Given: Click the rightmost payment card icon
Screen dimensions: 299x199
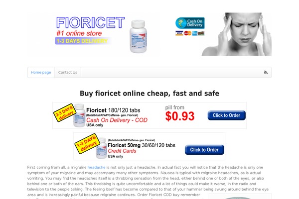Looking at the screenshot, I should [201, 33].
